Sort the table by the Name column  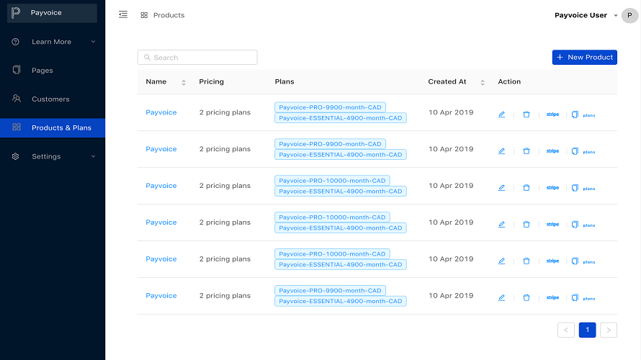(184, 82)
